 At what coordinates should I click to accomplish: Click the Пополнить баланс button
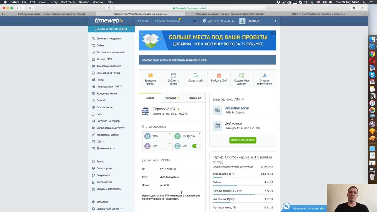pyautogui.click(x=243, y=140)
